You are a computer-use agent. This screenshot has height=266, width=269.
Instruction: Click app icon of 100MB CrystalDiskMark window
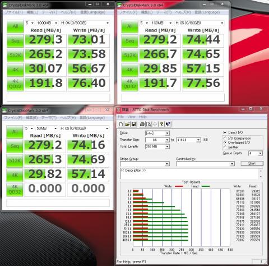pos(119,6)
